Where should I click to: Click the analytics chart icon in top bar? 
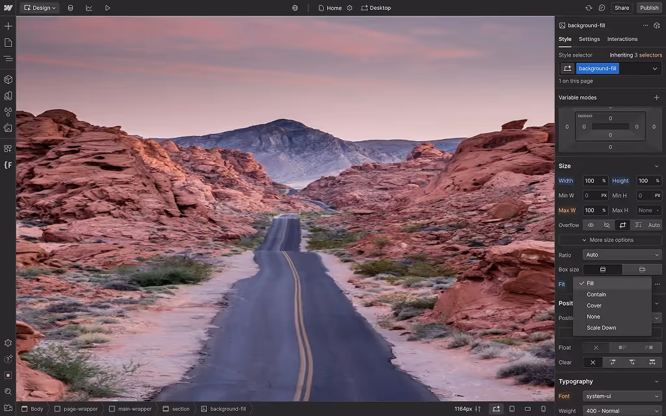pos(89,8)
